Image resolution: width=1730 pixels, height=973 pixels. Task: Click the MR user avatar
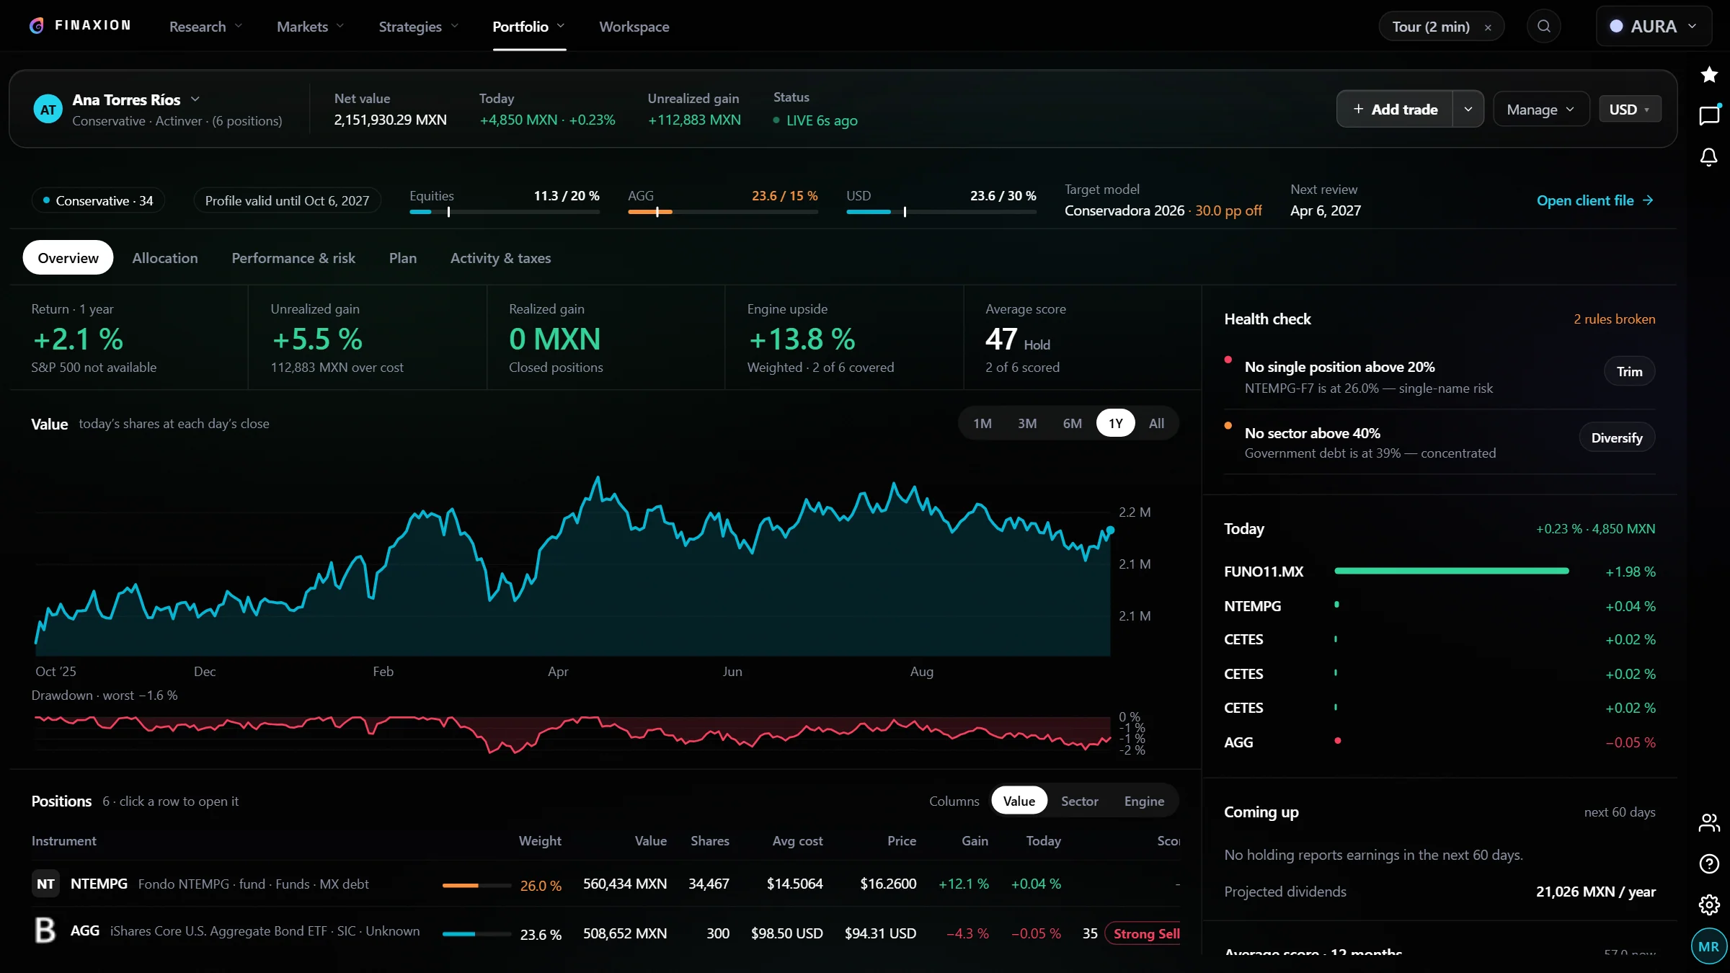tap(1708, 946)
